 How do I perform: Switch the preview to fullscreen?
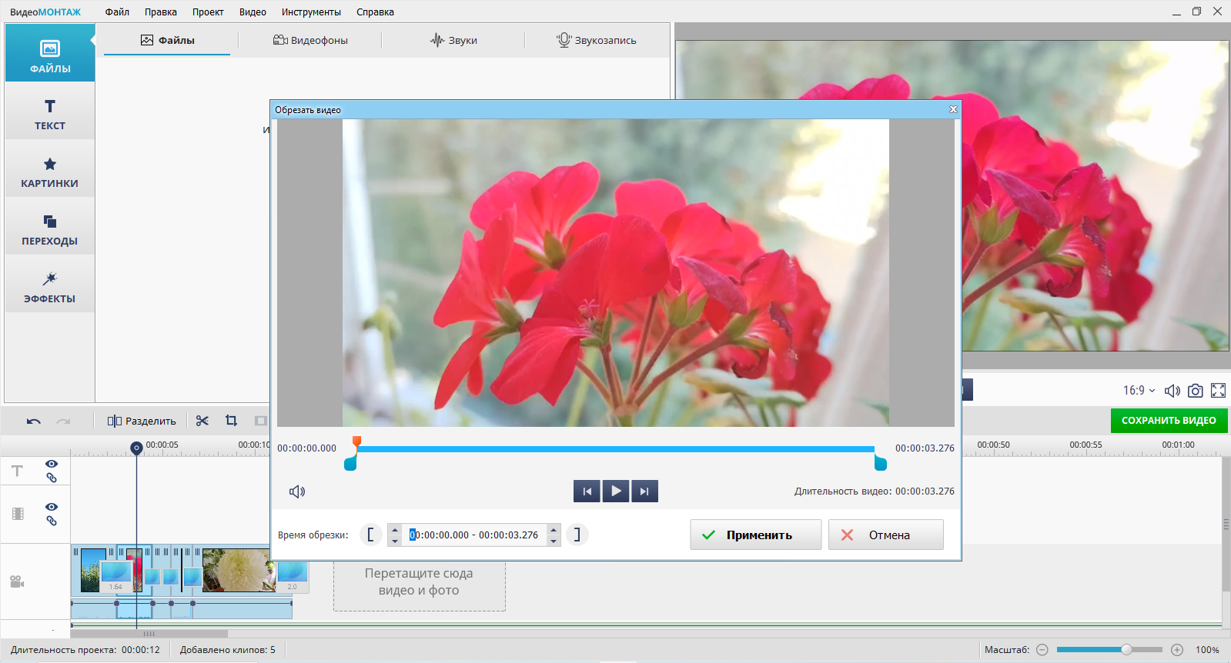(x=1219, y=391)
